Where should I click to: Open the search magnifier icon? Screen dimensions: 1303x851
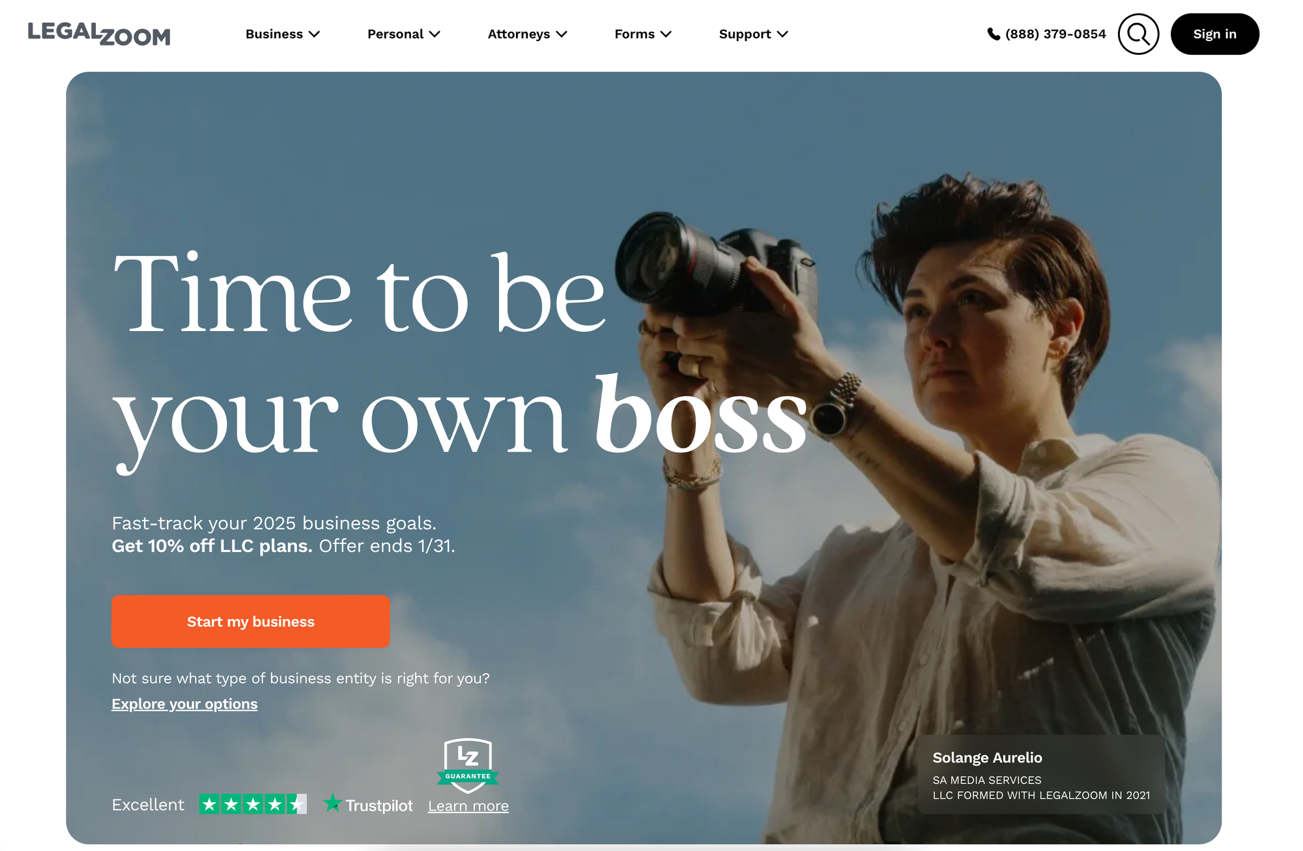(x=1138, y=34)
